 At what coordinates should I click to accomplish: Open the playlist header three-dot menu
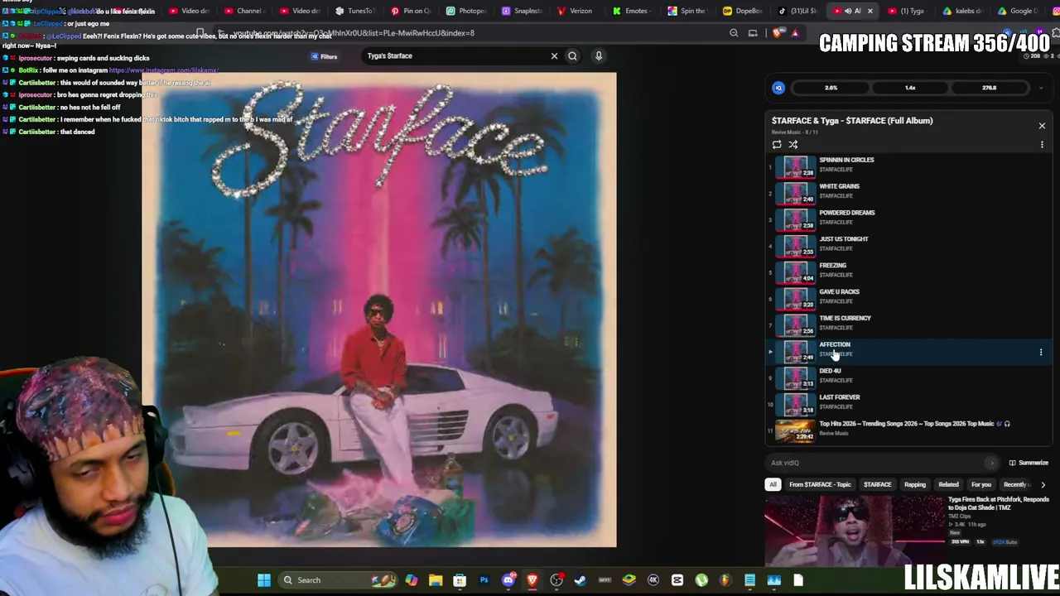click(x=1042, y=144)
